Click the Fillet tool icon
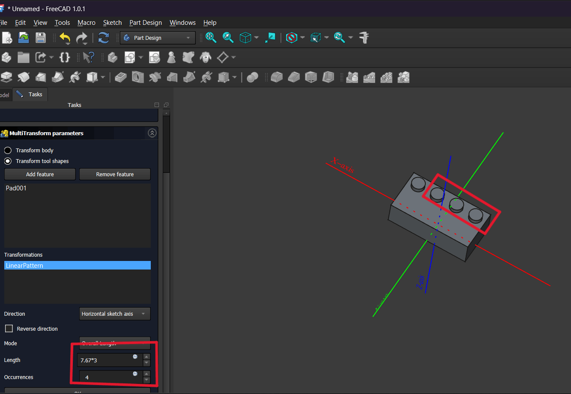571x394 pixels. [x=277, y=77]
